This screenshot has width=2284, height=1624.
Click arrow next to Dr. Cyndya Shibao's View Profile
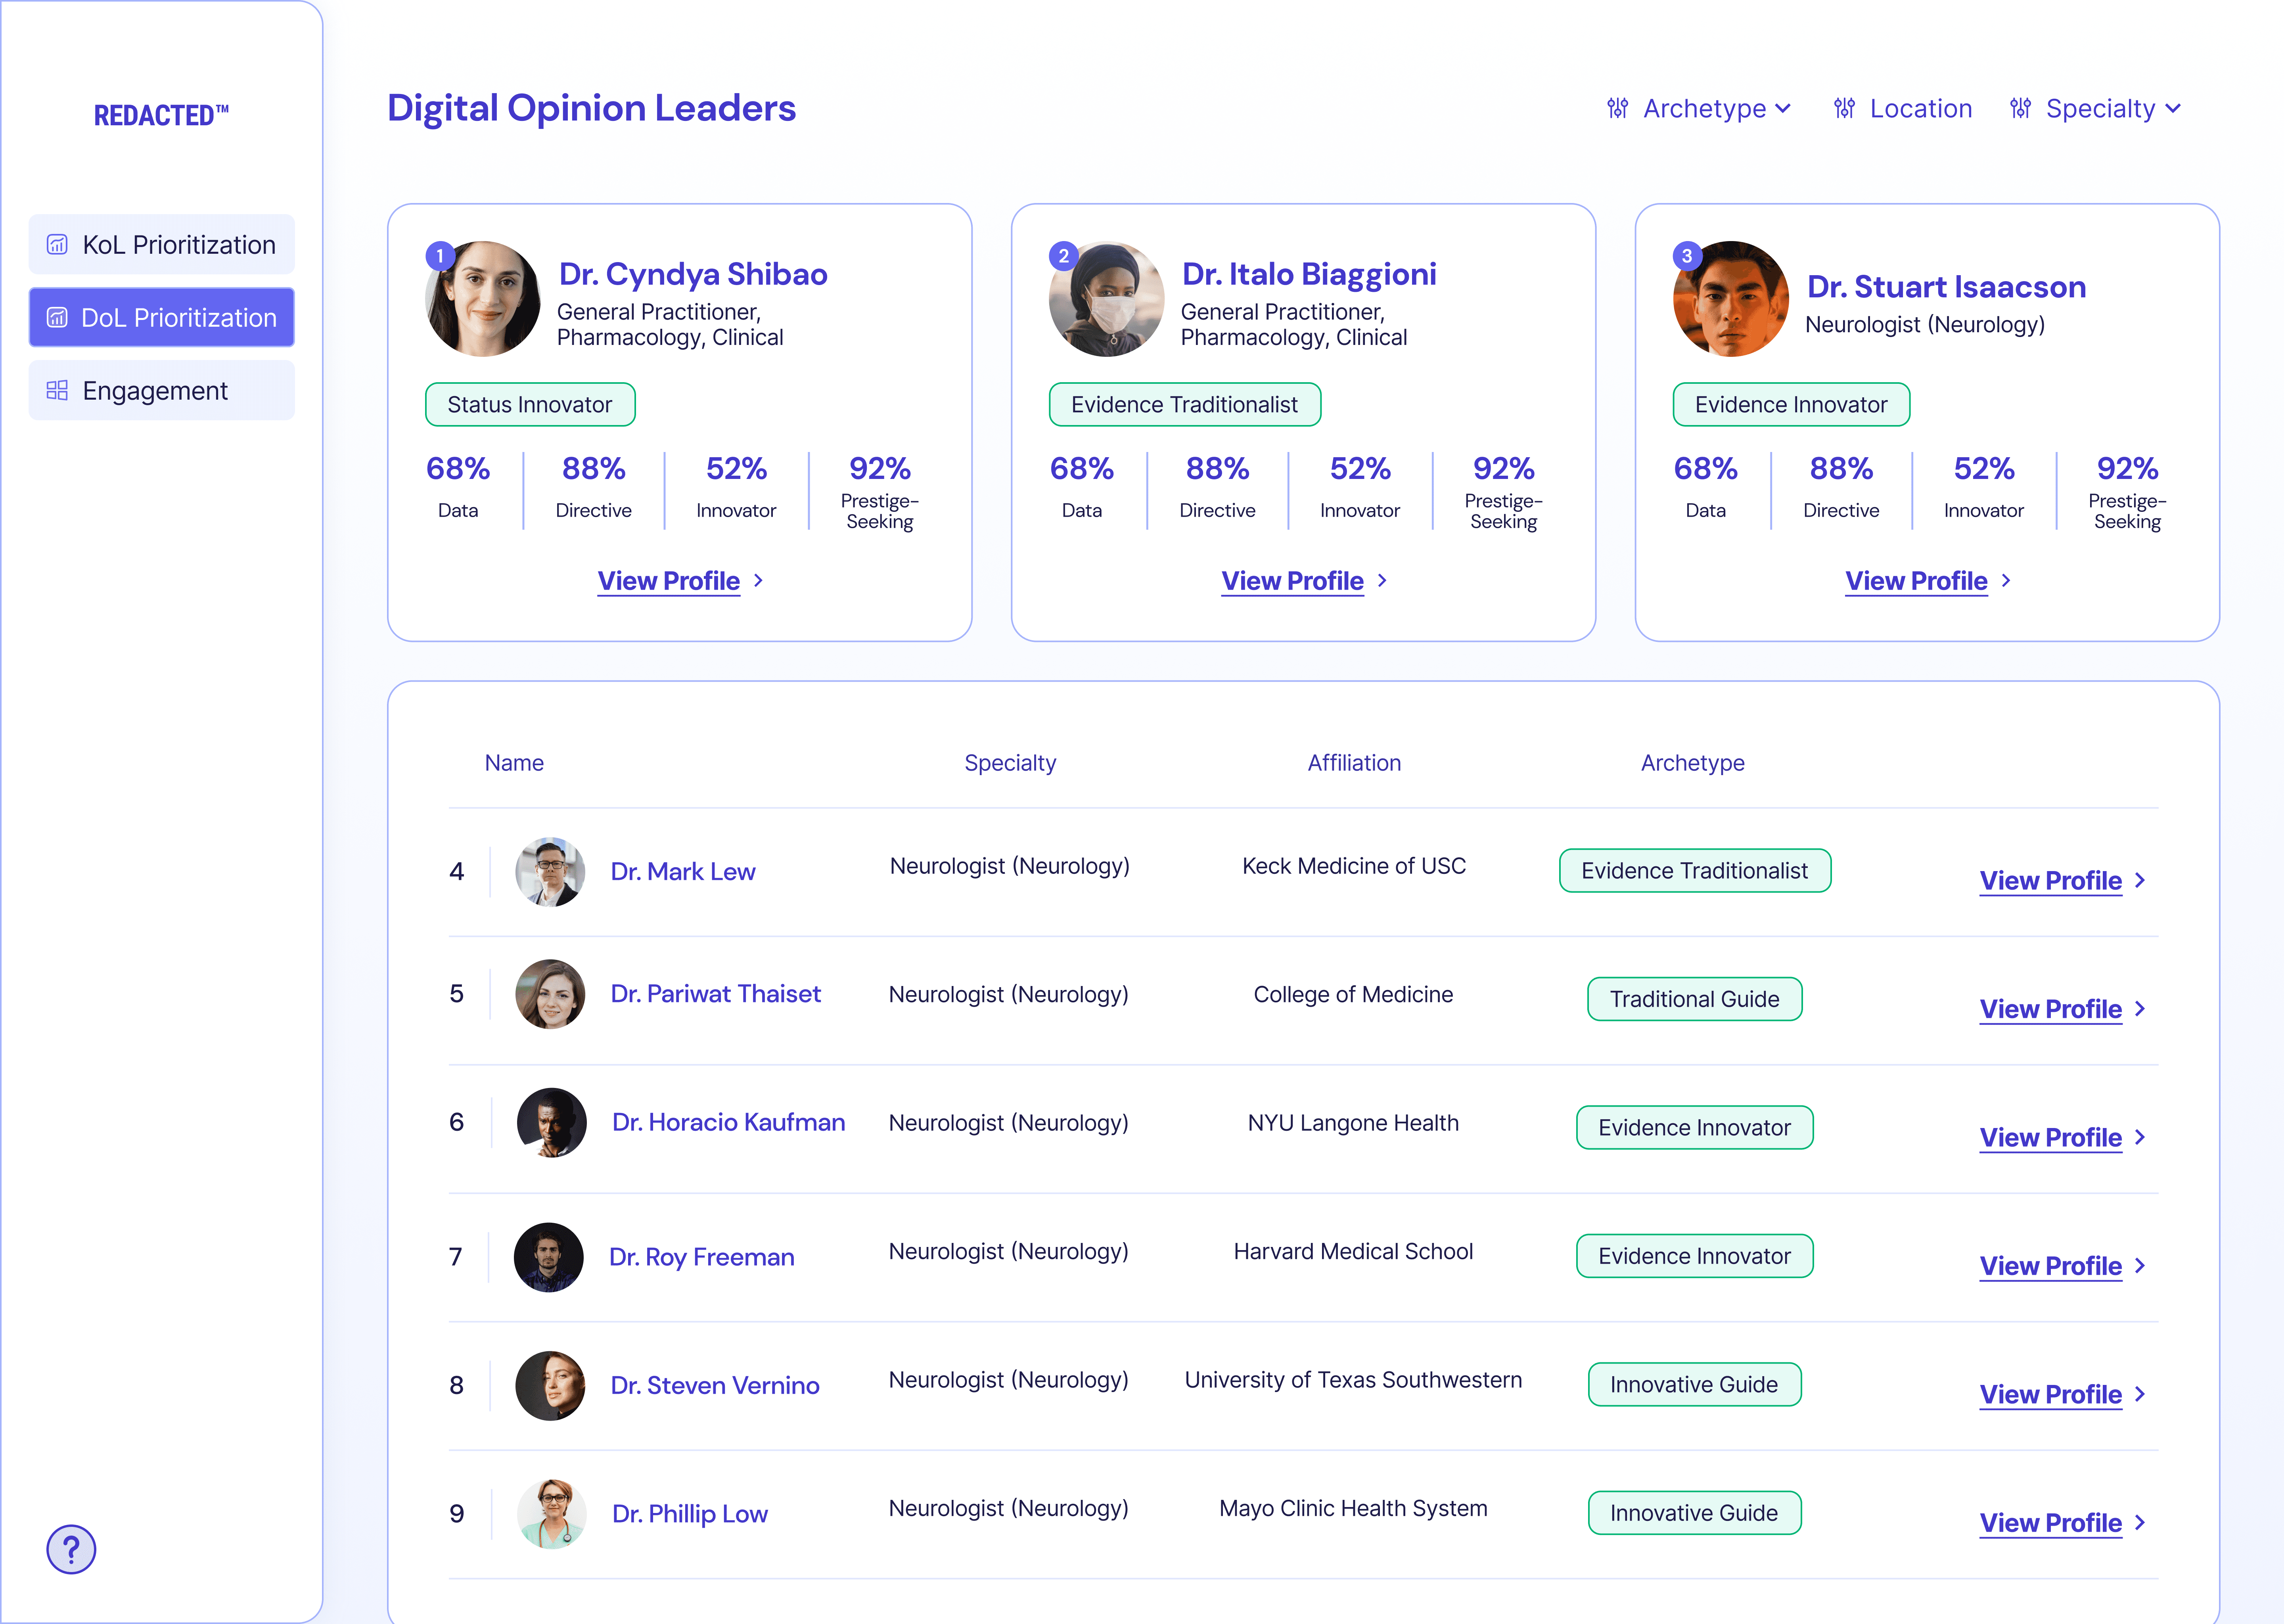point(759,581)
